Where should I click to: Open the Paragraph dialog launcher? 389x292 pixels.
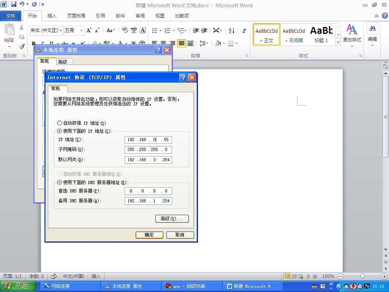click(247, 56)
